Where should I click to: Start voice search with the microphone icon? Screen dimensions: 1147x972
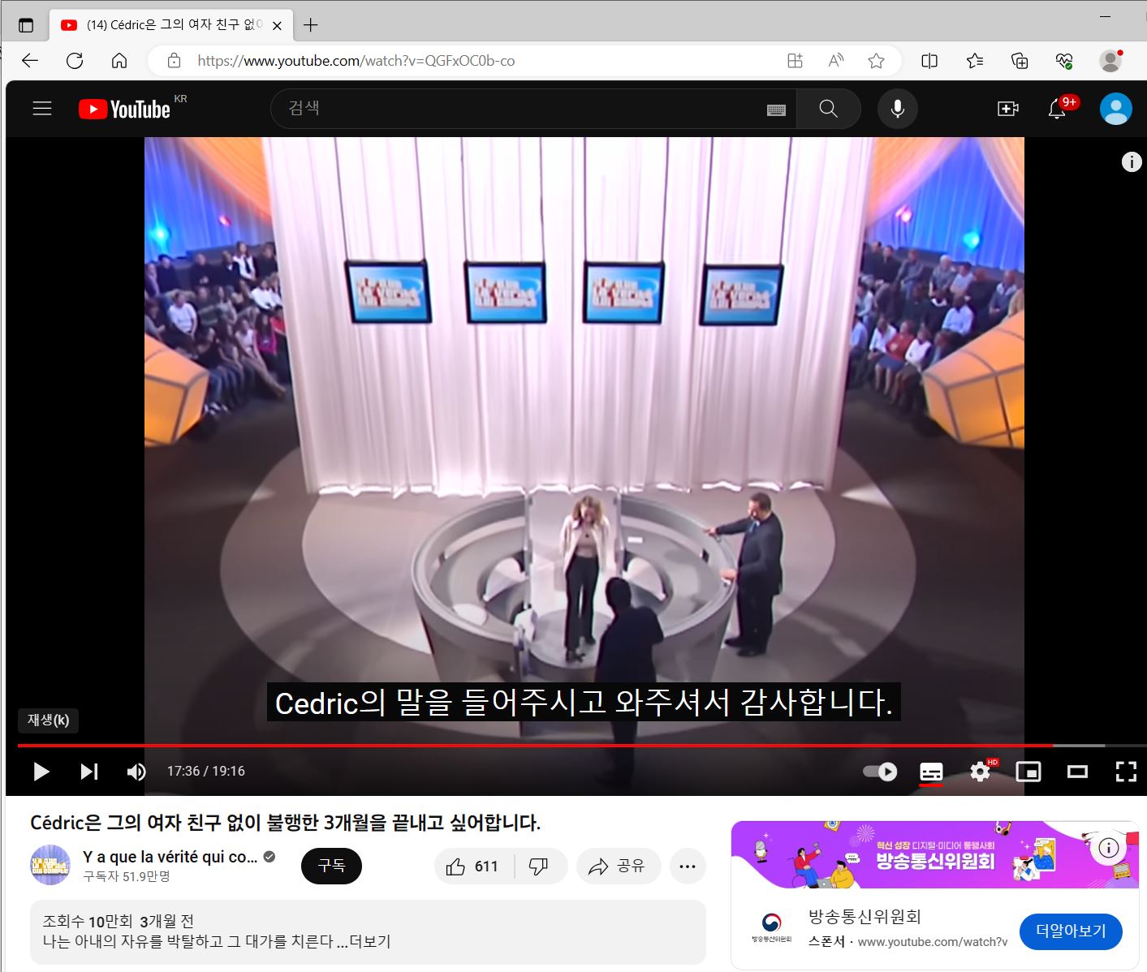[897, 109]
